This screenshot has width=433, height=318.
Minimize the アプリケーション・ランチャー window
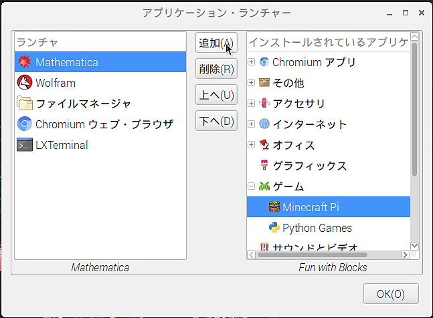tap(389, 13)
